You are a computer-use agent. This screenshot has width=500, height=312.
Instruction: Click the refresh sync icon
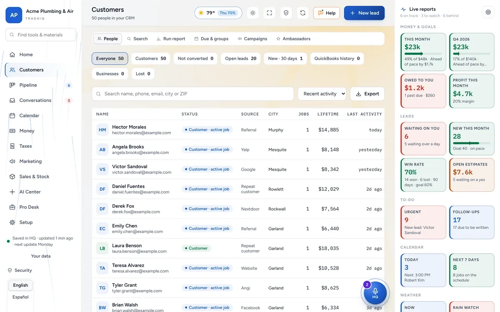[x=302, y=13]
